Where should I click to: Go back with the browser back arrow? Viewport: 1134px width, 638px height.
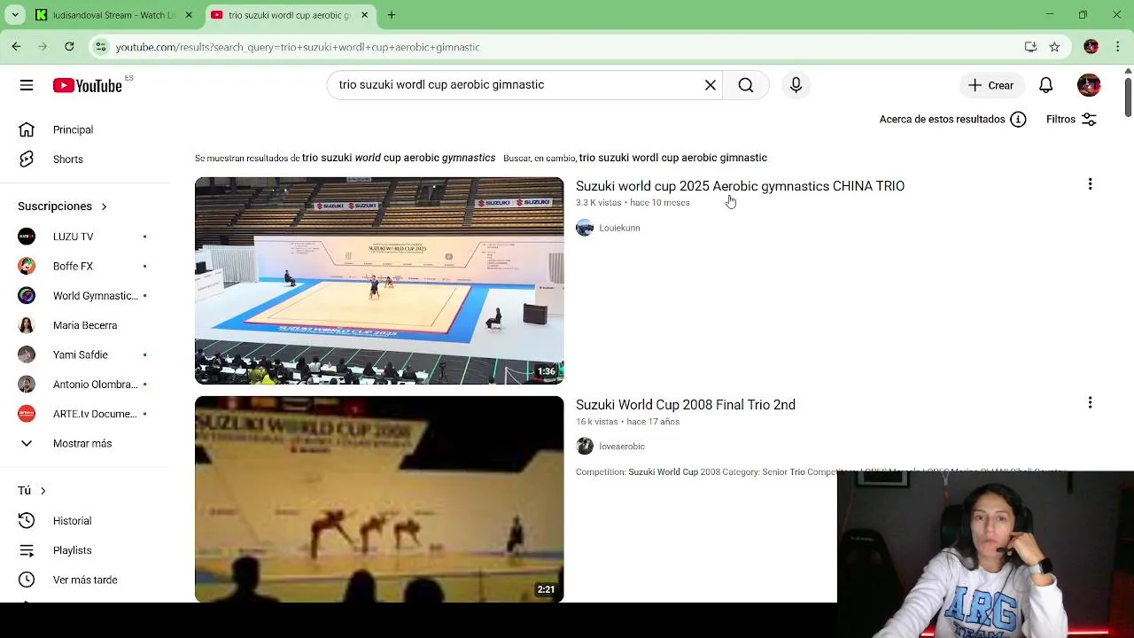[x=16, y=46]
